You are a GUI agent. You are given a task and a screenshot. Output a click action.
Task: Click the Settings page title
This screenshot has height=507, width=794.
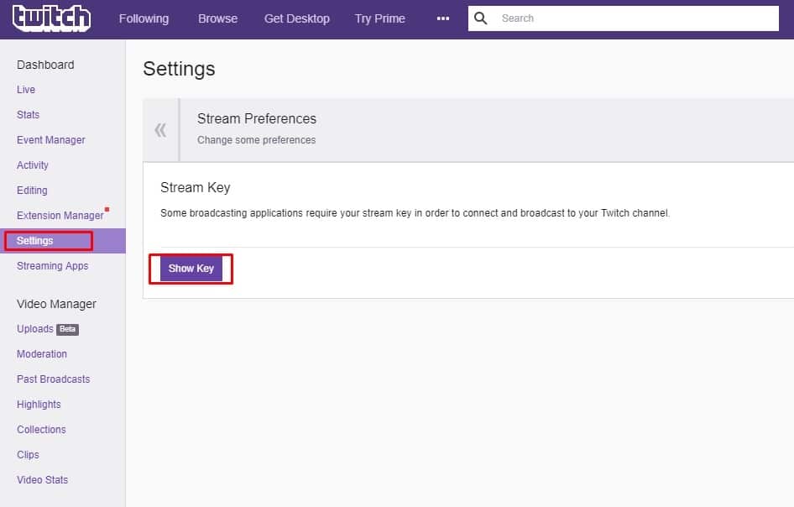(x=179, y=69)
